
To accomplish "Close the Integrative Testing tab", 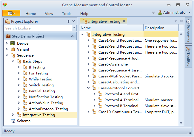I will tap(124, 21).
